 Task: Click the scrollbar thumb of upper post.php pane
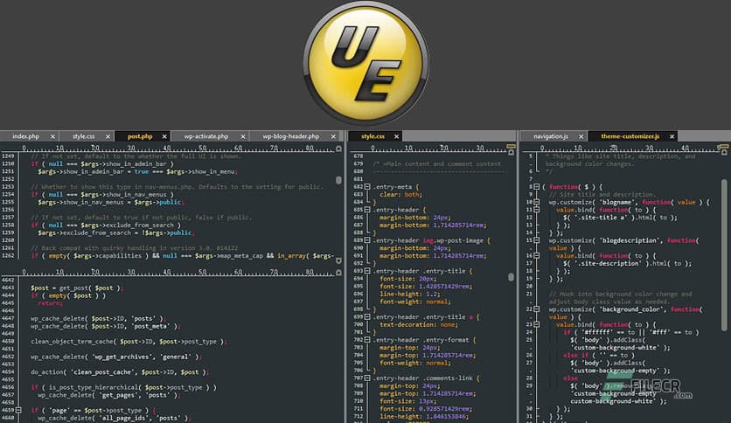(338, 180)
